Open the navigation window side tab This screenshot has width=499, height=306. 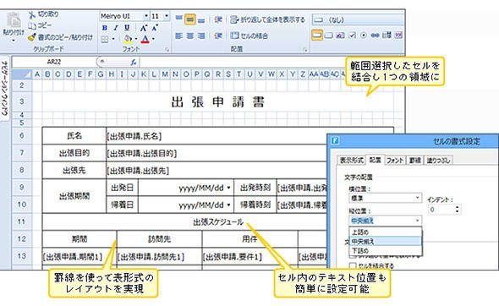[x=4, y=88]
